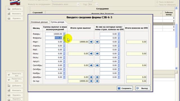The height and width of the screenshot is (101, 180).
Task: Click left arrow button in December row
Action: [97, 77]
